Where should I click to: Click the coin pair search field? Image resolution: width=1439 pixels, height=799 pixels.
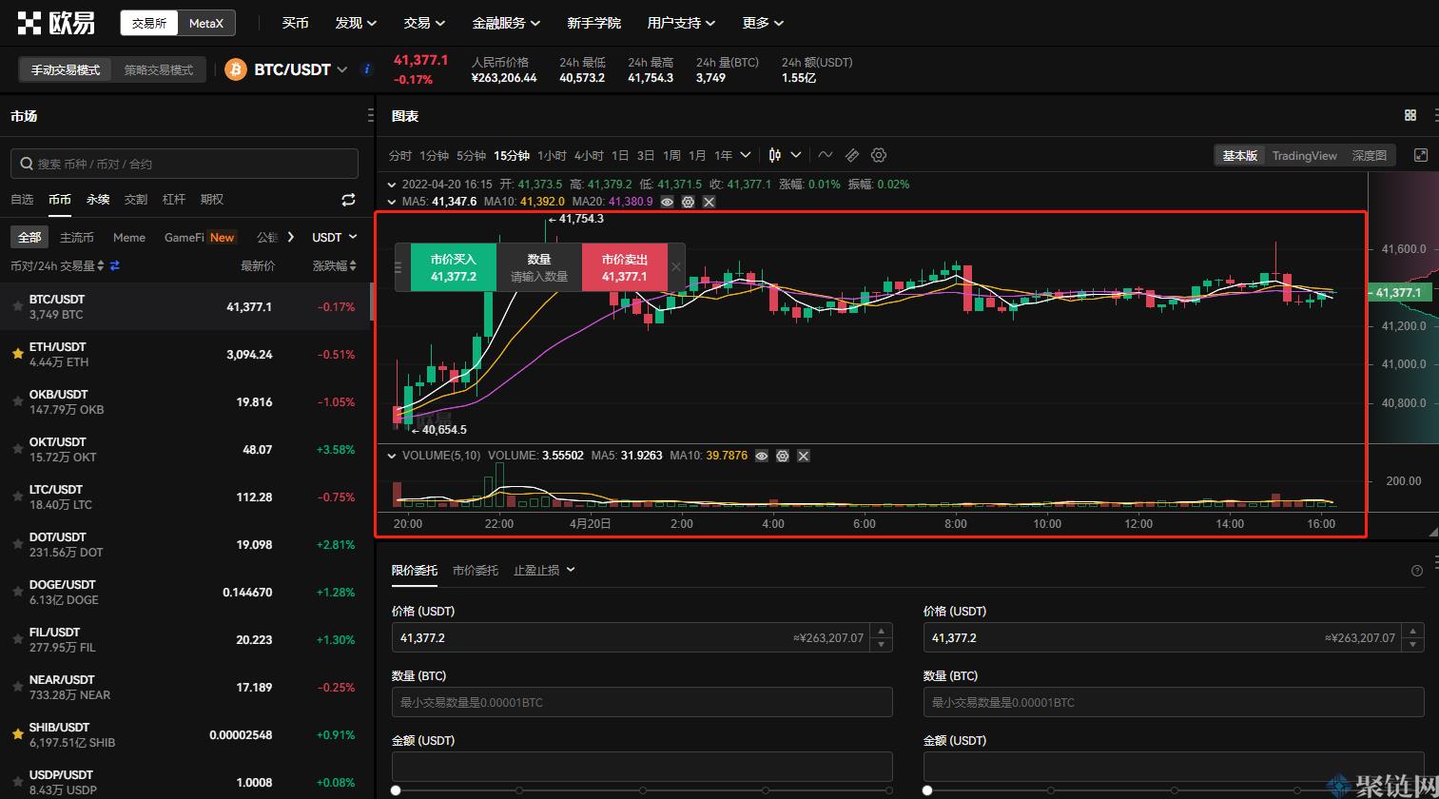tap(184, 164)
